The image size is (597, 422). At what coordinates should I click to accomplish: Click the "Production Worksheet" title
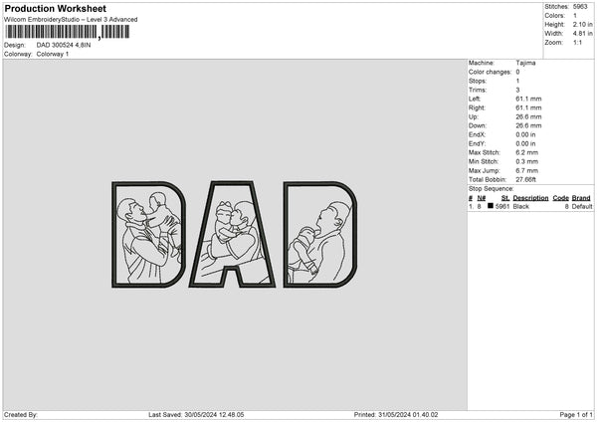click(x=55, y=8)
